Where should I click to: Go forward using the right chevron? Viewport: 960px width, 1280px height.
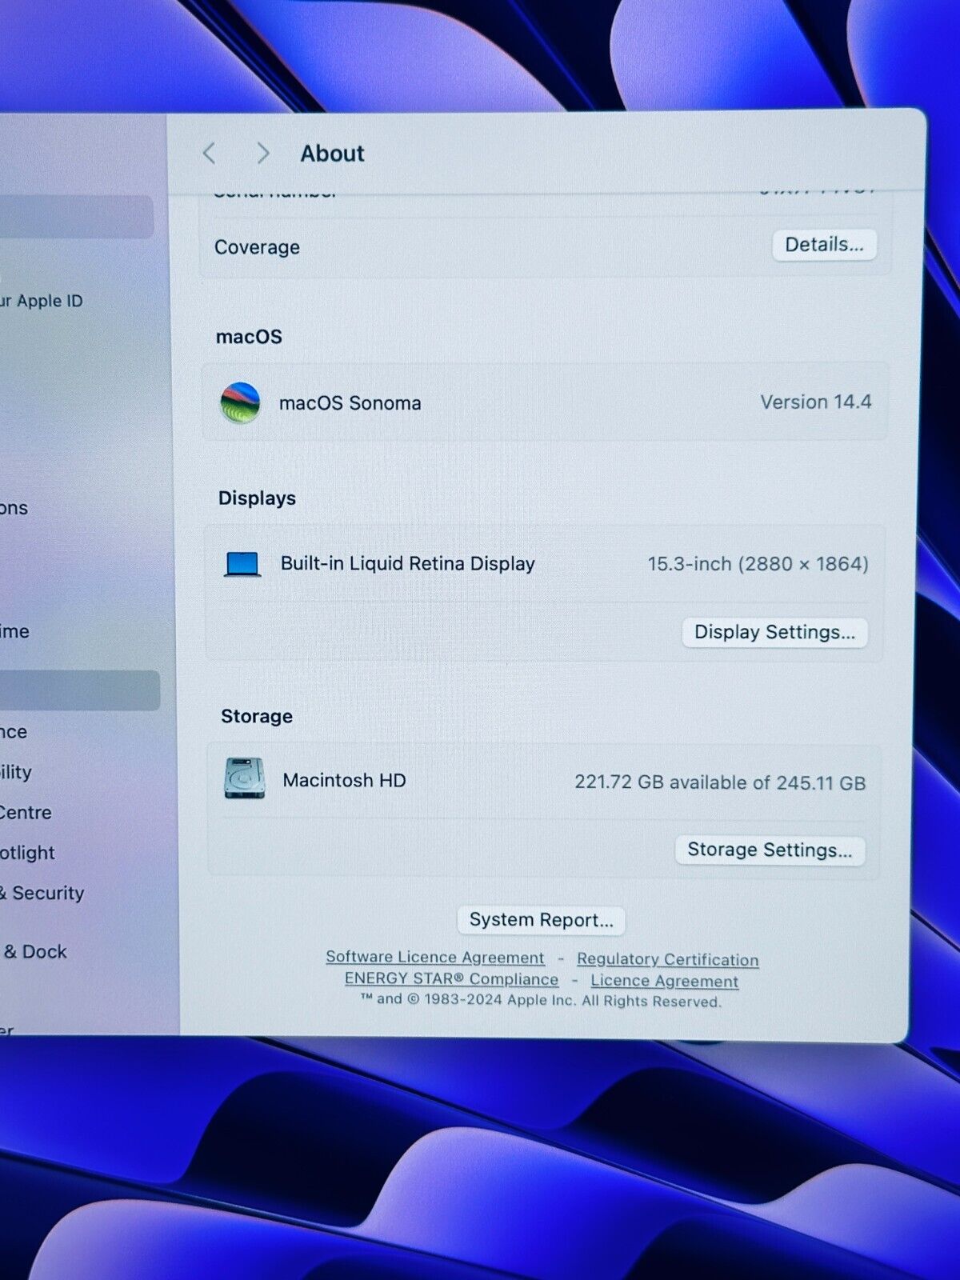click(x=262, y=153)
